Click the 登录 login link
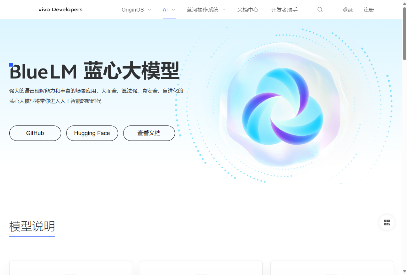 click(x=347, y=10)
